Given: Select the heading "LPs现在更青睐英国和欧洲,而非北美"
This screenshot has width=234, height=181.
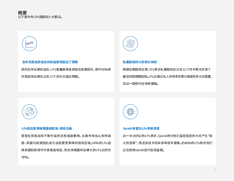Looking at the screenshot, I should pyautogui.click(x=47, y=129).
